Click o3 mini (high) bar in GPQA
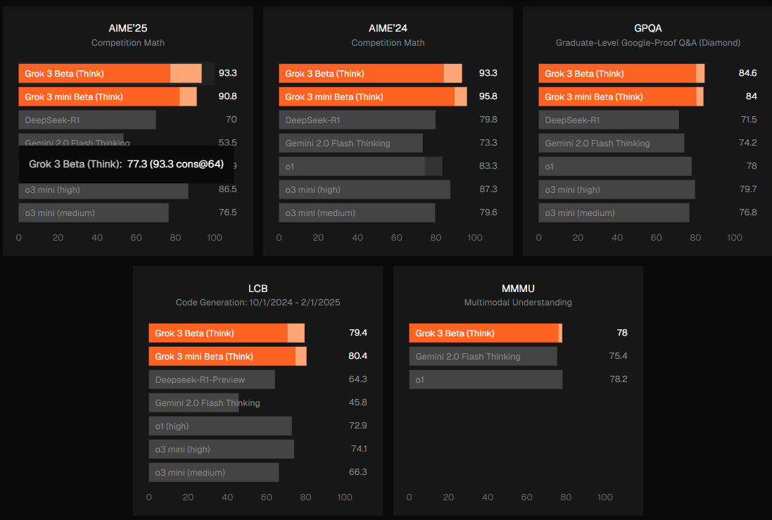This screenshot has width=772, height=520. [617, 189]
